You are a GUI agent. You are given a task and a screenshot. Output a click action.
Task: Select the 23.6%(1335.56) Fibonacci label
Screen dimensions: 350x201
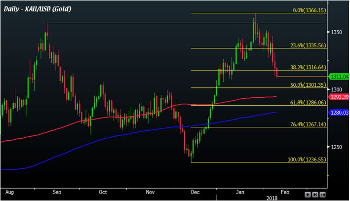[x=308, y=45]
